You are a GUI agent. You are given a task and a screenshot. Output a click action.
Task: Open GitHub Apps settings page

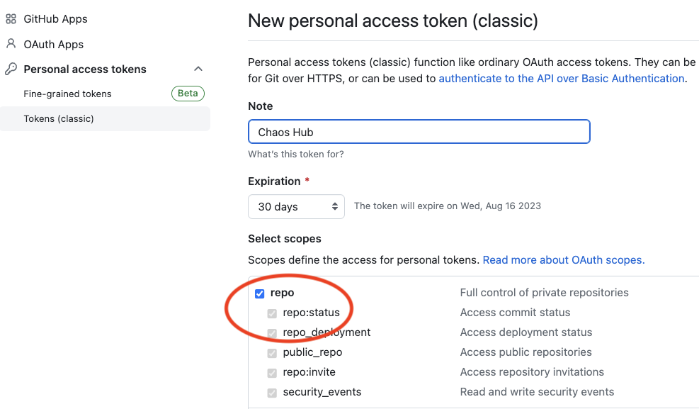click(55, 19)
